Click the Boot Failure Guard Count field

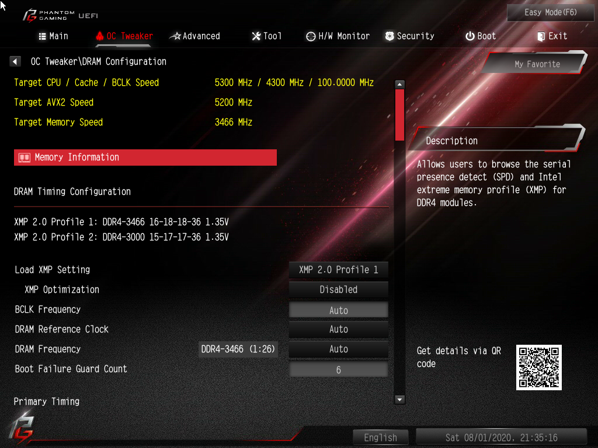[339, 369]
